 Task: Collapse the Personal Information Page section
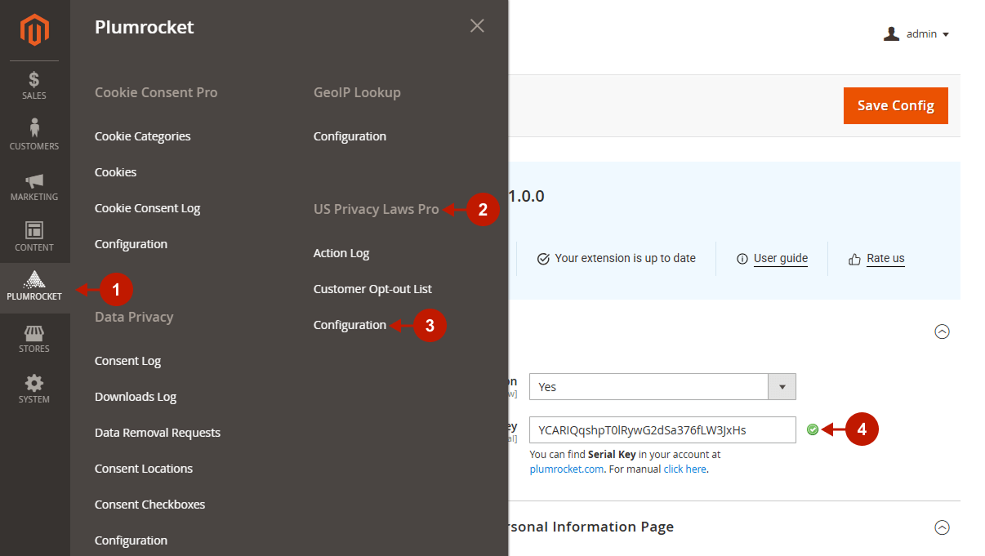click(x=943, y=527)
